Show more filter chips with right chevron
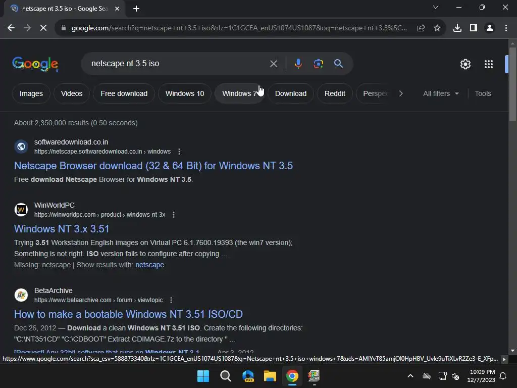Image resolution: width=517 pixels, height=388 pixels. pyautogui.click(x=400, y=93)
